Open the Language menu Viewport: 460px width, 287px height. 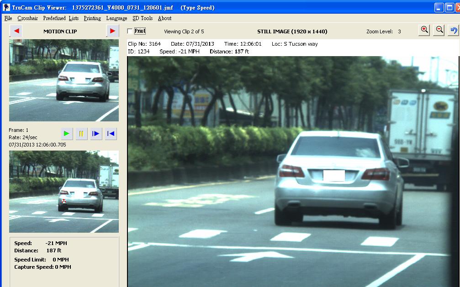116,18
